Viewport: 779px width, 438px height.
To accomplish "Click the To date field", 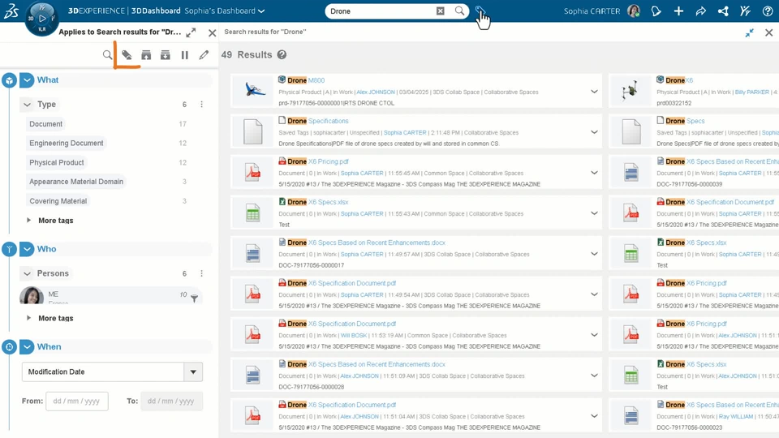I will (x=171, y=401).
